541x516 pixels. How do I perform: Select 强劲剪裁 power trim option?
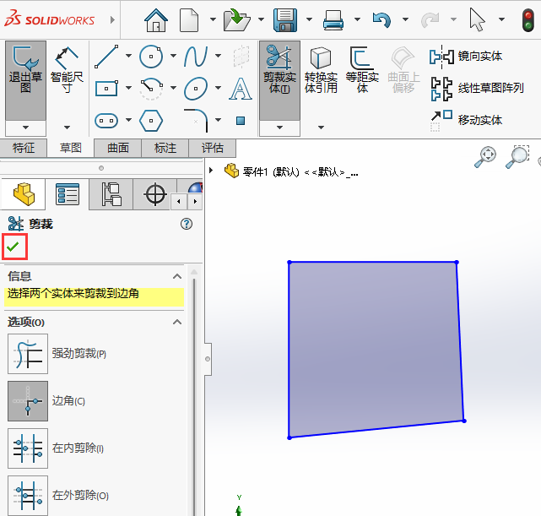(x=28, y=354)
